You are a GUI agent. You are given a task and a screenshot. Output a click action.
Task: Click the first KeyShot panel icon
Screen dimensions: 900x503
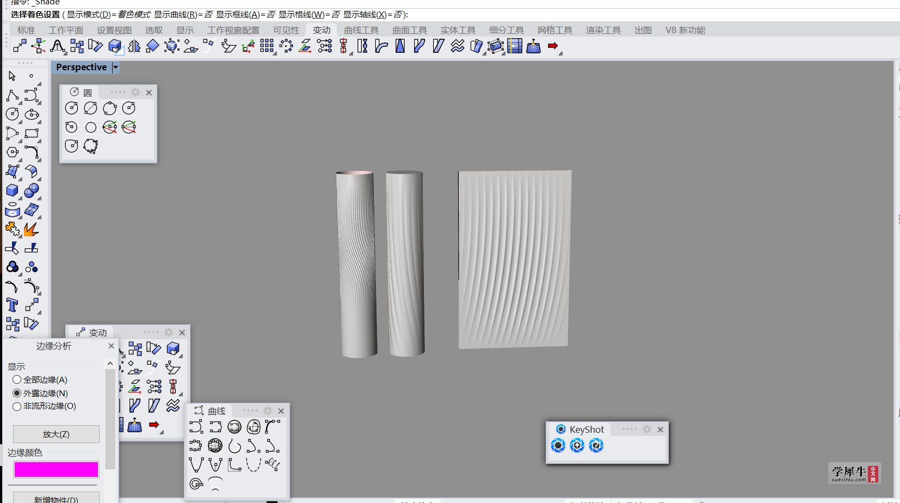coord(558,445)
